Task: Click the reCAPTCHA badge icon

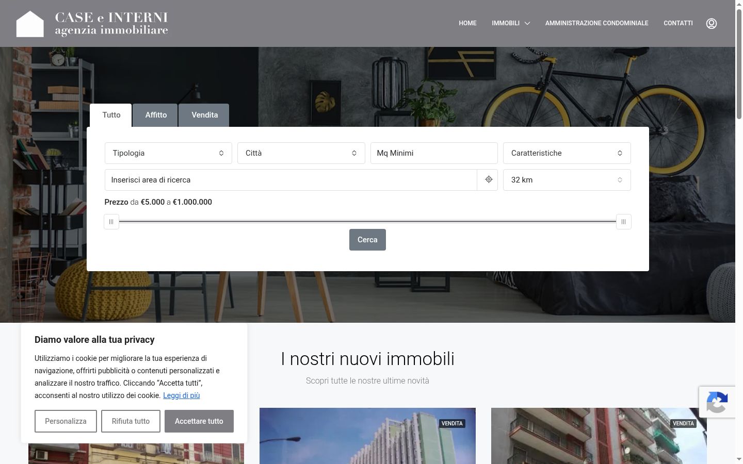Action: coord(717,402)
